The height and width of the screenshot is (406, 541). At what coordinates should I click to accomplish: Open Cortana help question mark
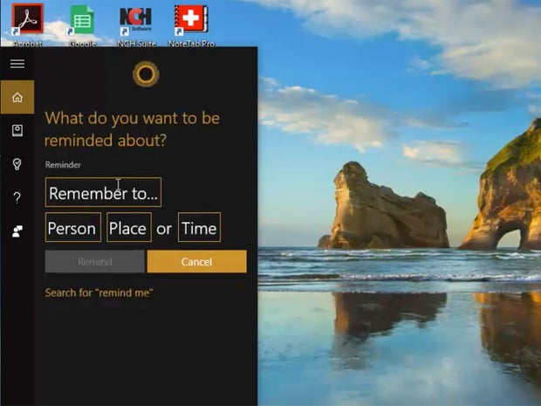pyautogui.click(x=17, y=197)
